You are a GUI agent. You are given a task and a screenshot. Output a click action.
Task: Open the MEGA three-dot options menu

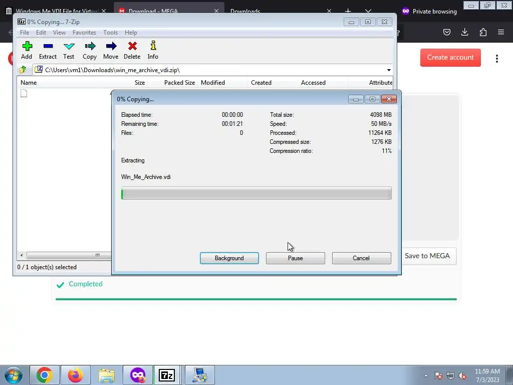pyautogui.click(x=496, y=58)
